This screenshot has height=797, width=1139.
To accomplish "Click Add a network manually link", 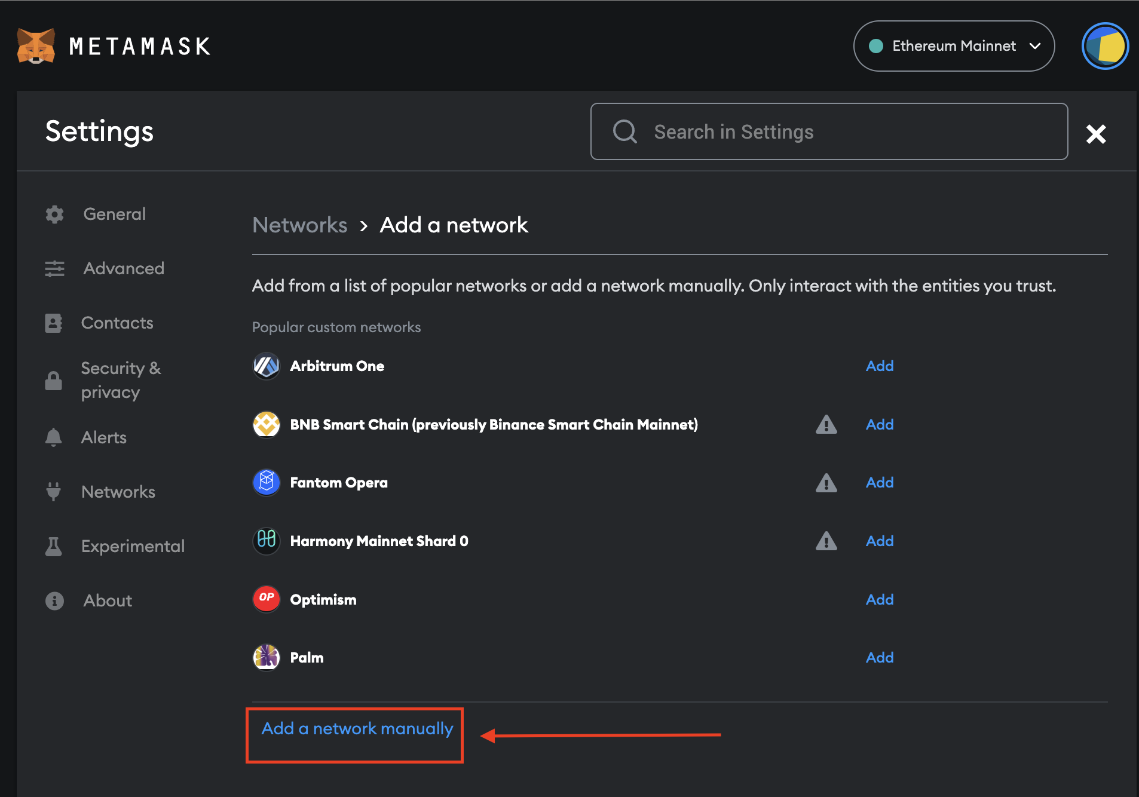I will point(357,729).
